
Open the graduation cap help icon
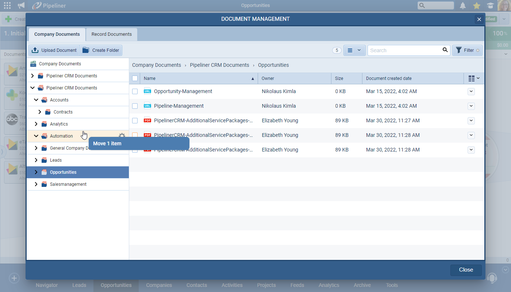pos(490,5)
